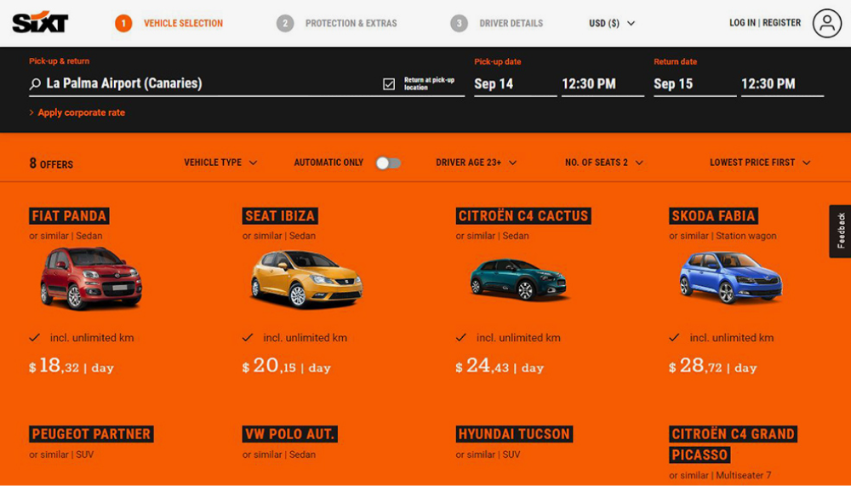Click the $20,15 per day price

click(287, 366)
